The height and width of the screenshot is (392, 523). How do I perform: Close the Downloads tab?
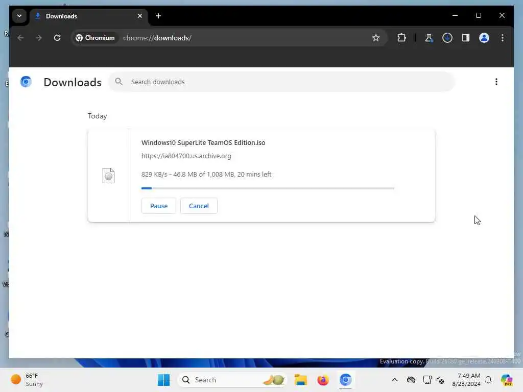(x=140, y=16)
